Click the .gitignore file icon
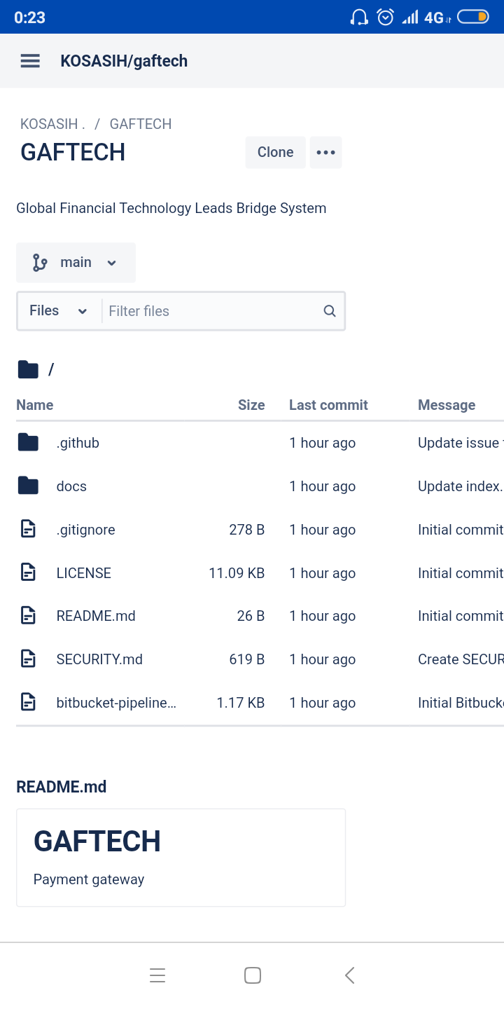The image size is (504, 1009). pyautogui.click(x=28, y=529)
